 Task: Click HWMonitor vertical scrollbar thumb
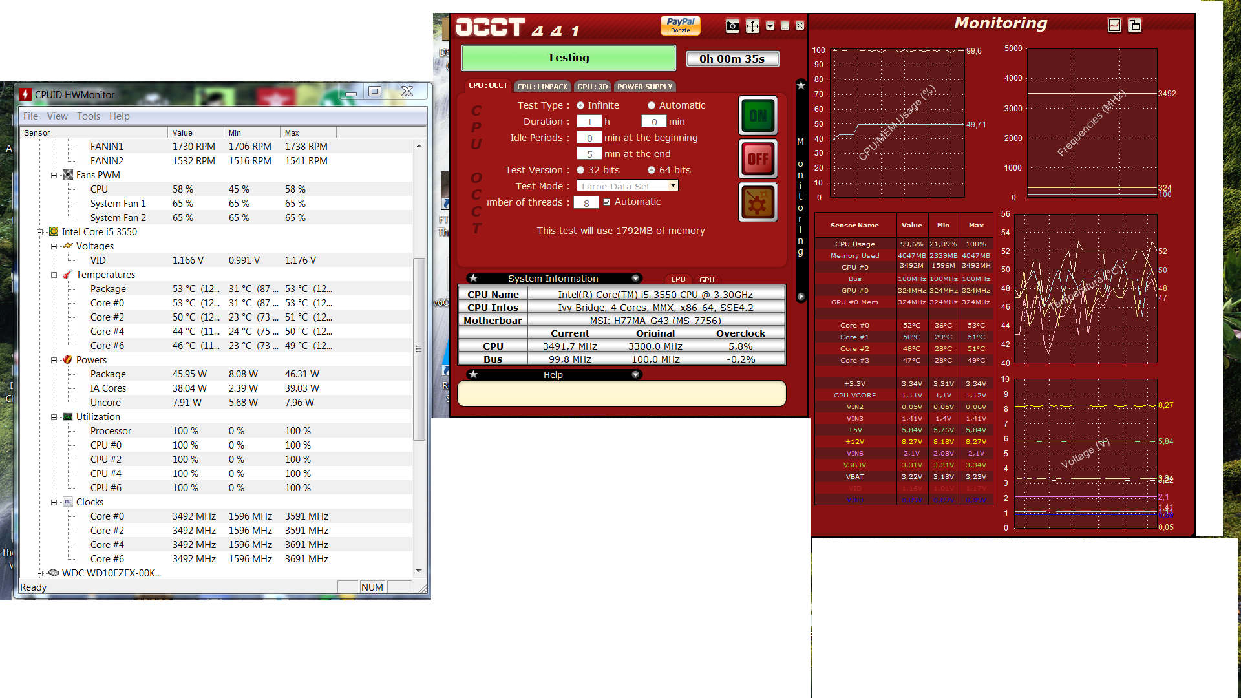pyautogui.click(x=419, y=349)
